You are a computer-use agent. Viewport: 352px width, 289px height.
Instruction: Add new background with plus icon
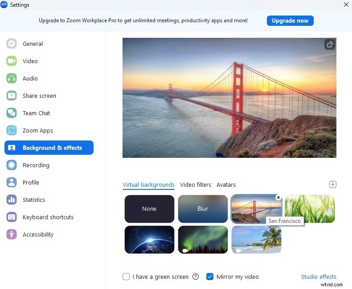(x=332, y=185)
